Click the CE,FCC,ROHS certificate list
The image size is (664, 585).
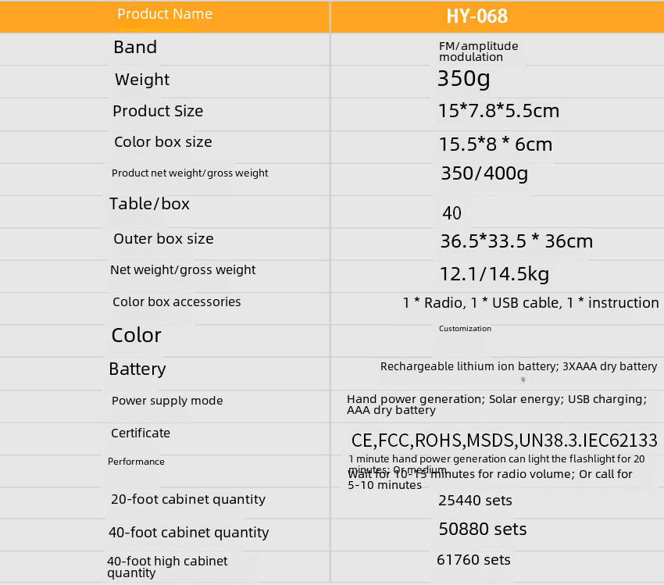(x=505, y=441)
